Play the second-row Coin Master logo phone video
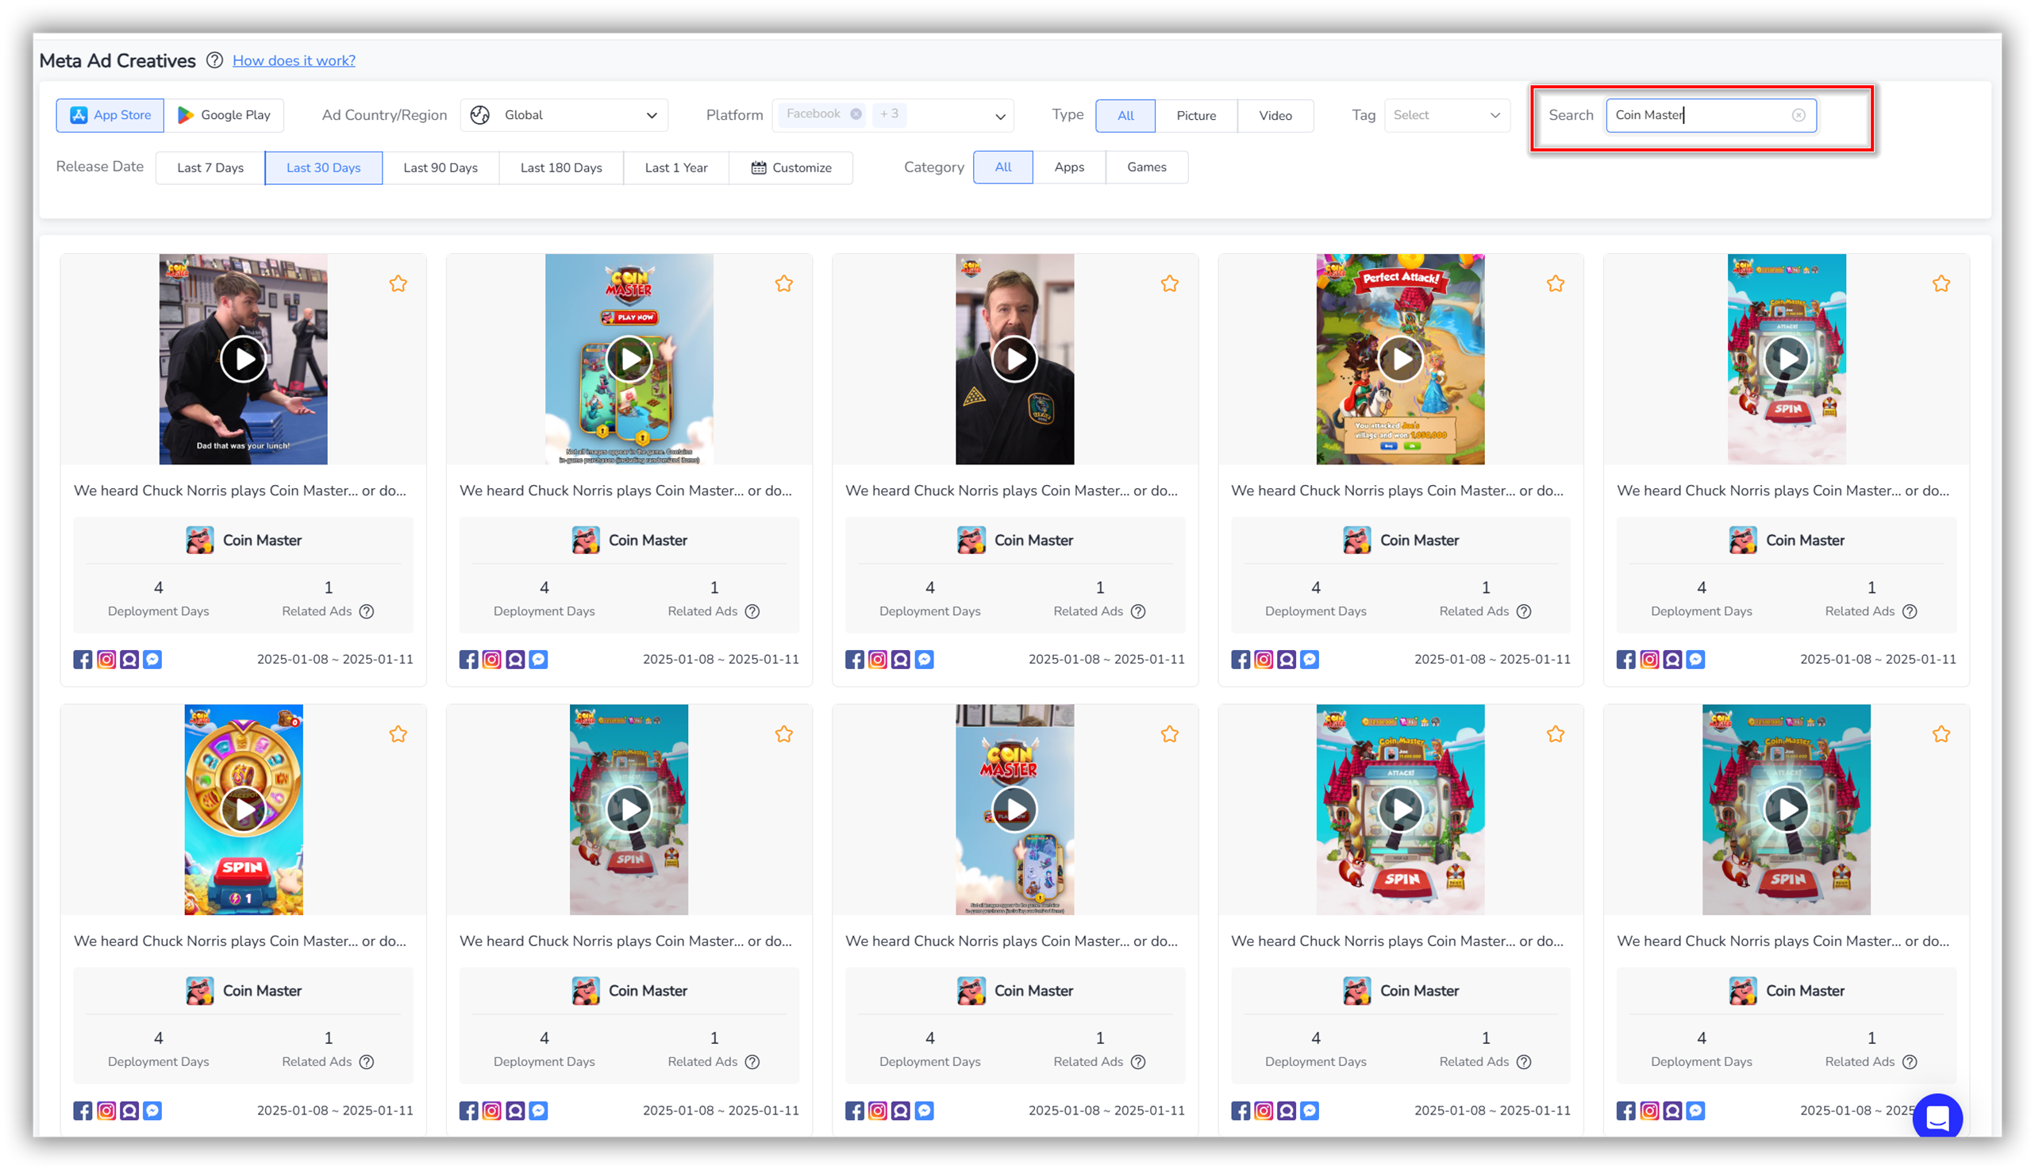Image resolution: width=2035 pixels, height=1170 pixels. tap(1014, 810)
